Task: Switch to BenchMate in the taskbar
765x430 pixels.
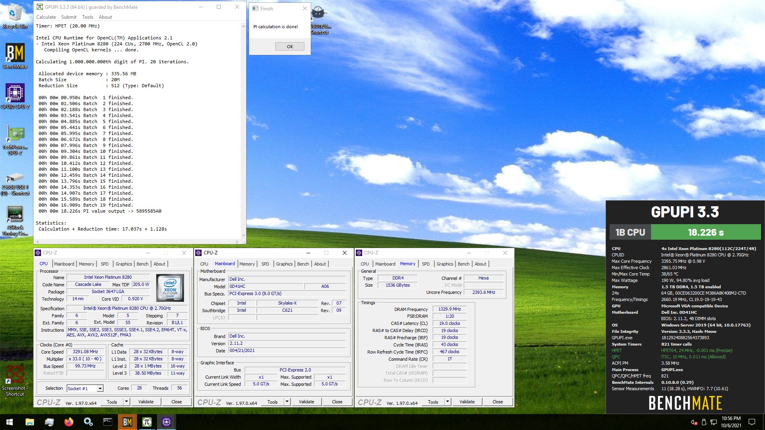Action: [127, 422]
